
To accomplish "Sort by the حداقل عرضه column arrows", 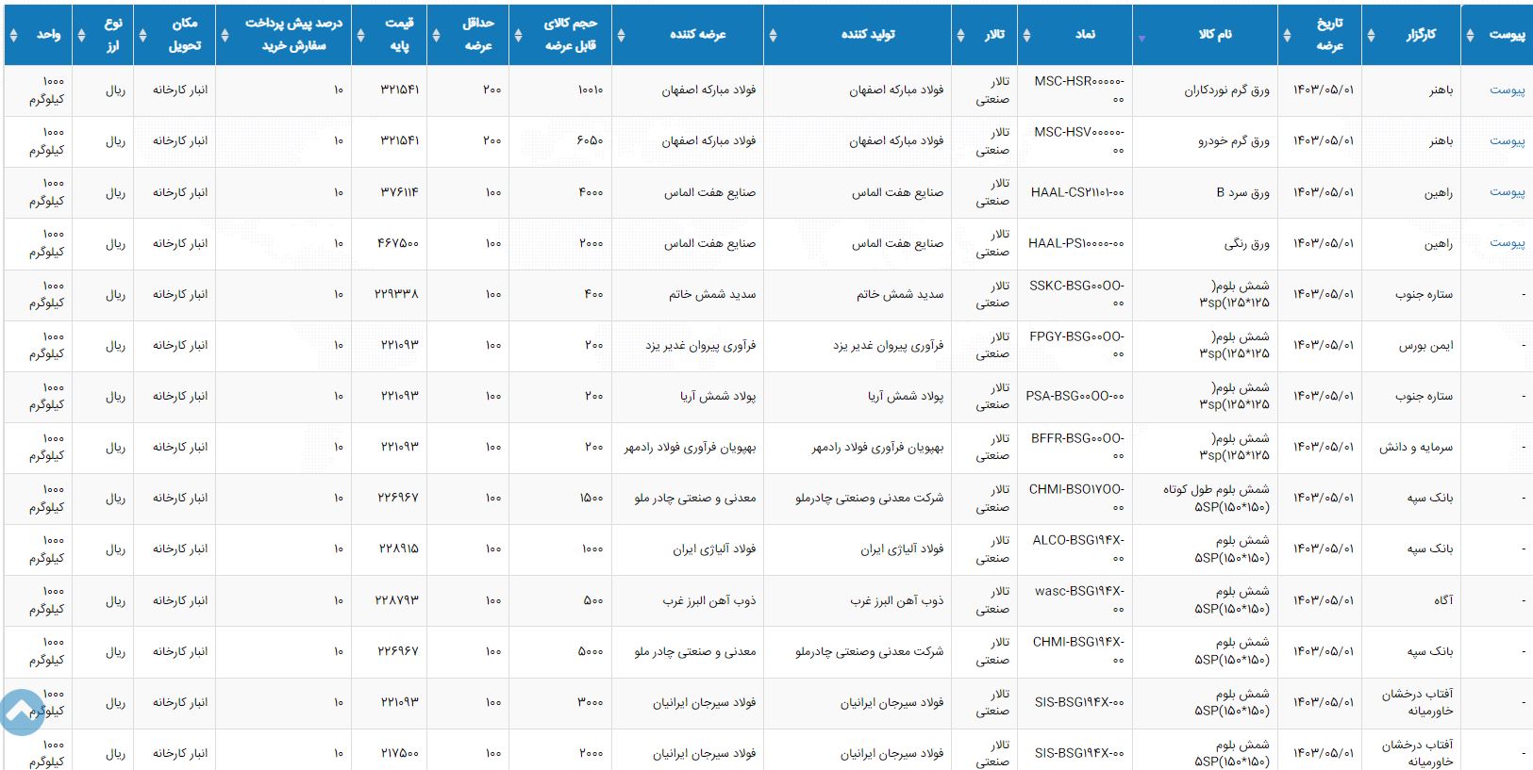I will 436,35.
